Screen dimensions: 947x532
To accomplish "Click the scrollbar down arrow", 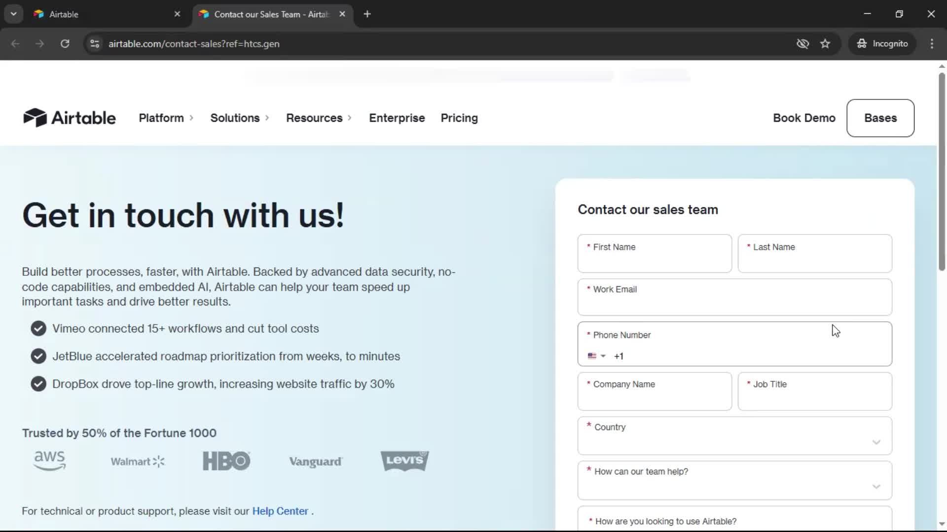I will [942, 524].
